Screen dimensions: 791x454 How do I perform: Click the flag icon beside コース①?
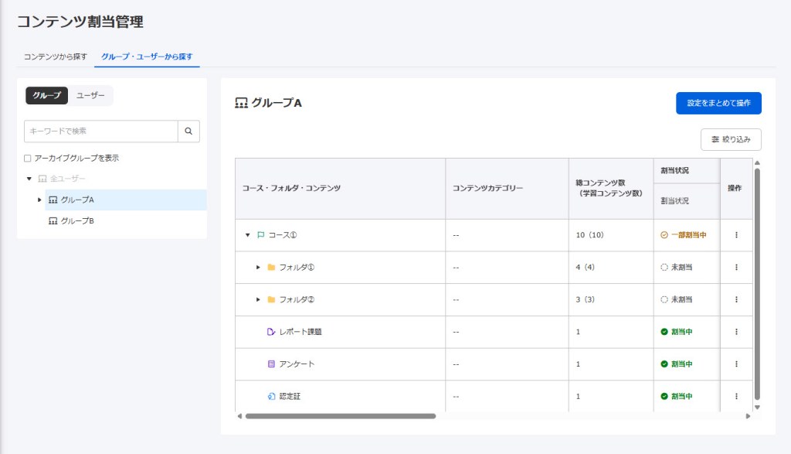tap(261, 235)
